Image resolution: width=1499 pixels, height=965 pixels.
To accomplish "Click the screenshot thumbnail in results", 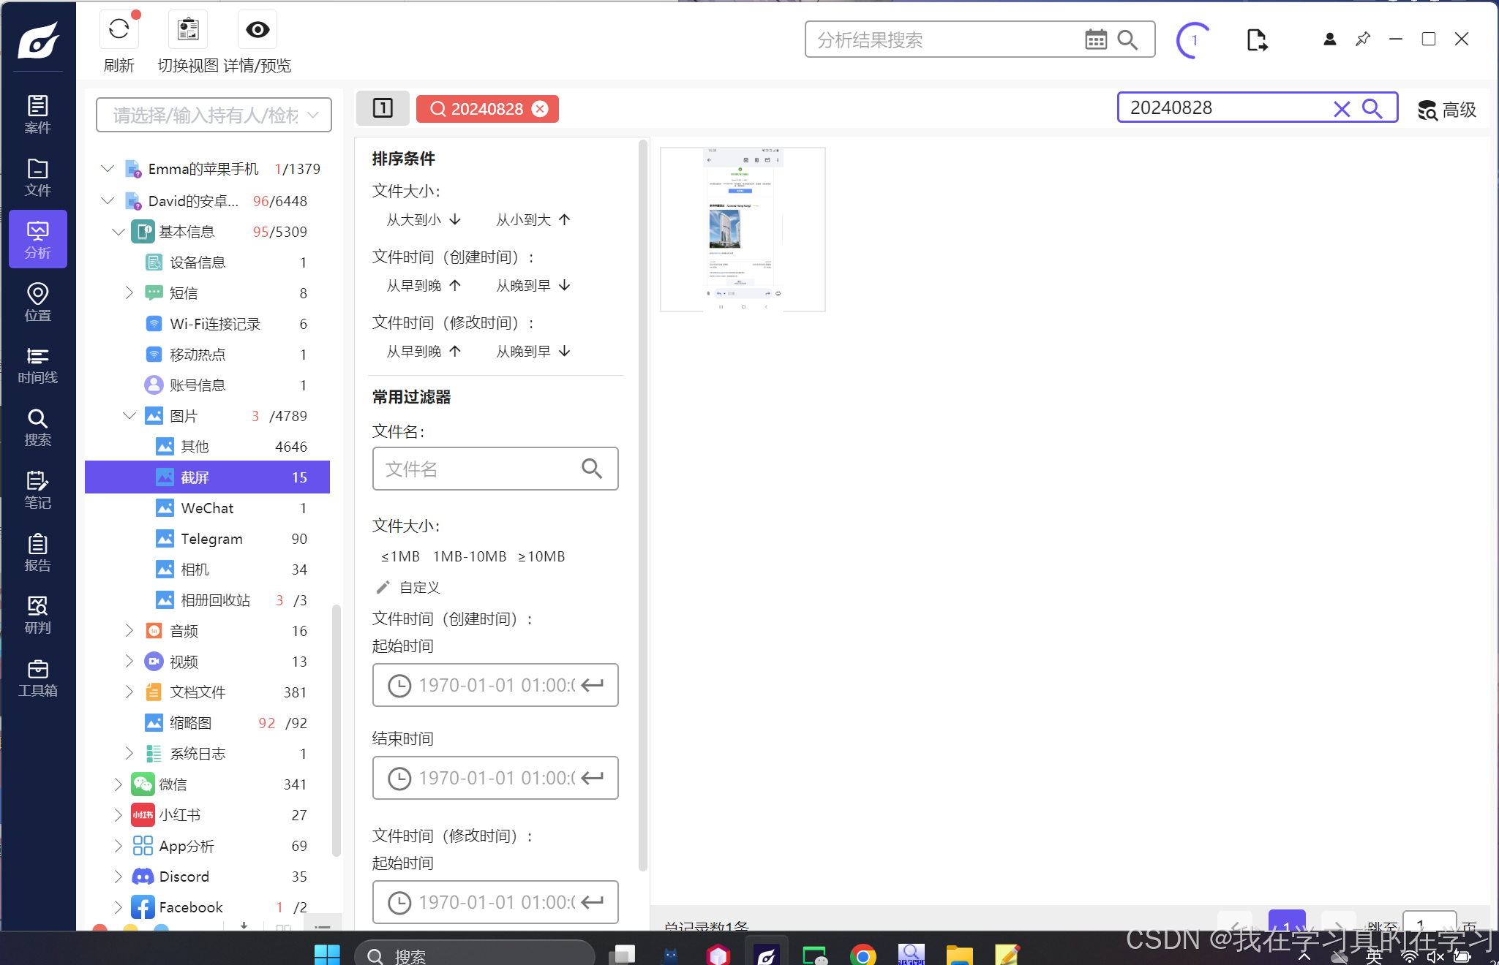I will click(x=743, y=230).
